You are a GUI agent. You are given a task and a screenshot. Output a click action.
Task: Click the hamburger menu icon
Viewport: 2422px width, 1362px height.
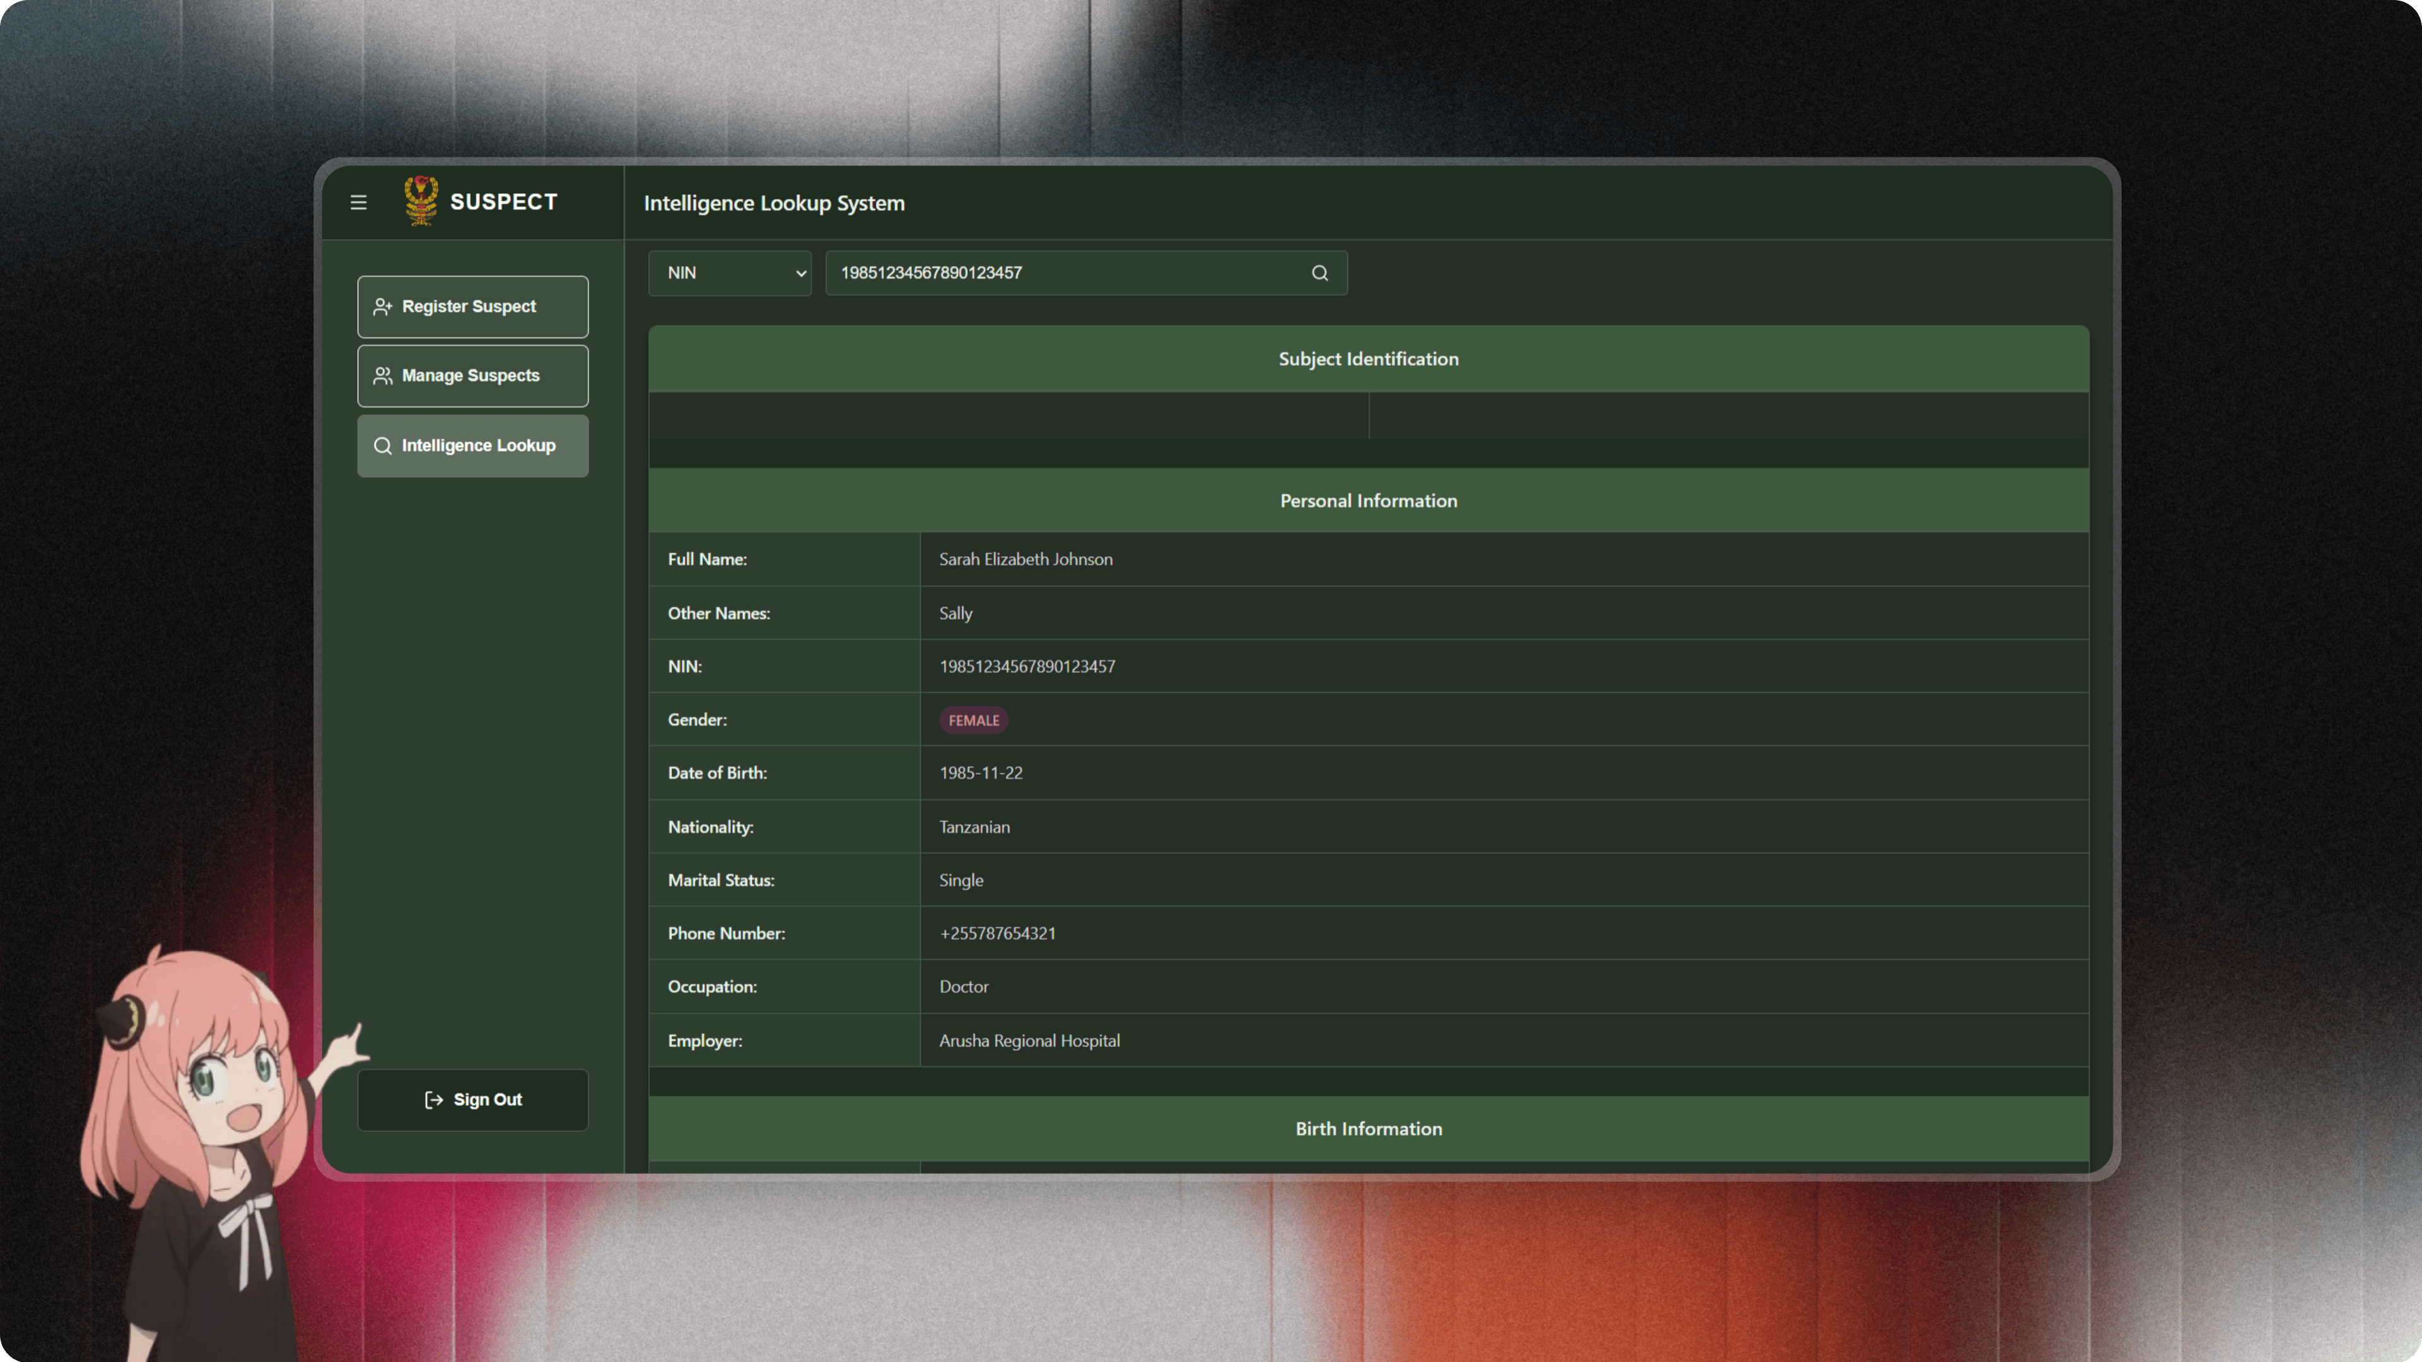pyautogui.click(x=358, y=202)
